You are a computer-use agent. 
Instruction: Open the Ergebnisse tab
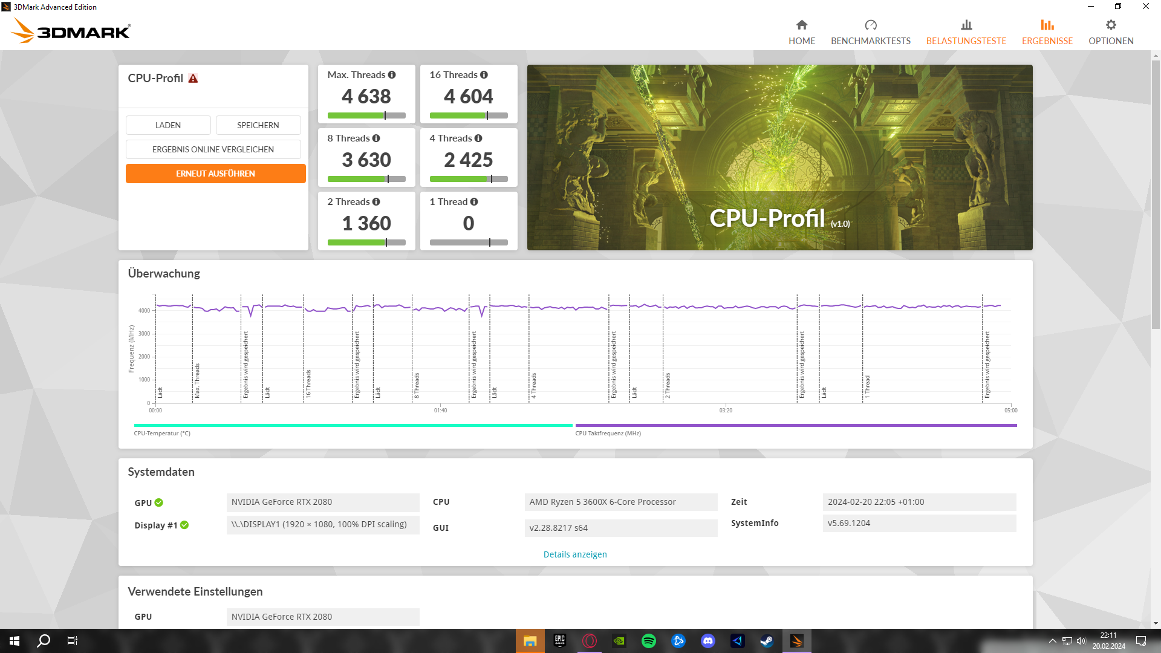coord(1047,31)
